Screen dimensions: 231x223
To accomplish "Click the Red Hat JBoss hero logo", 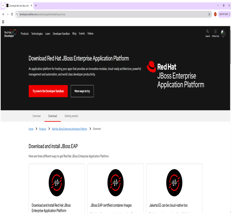I will pos(175,74).
